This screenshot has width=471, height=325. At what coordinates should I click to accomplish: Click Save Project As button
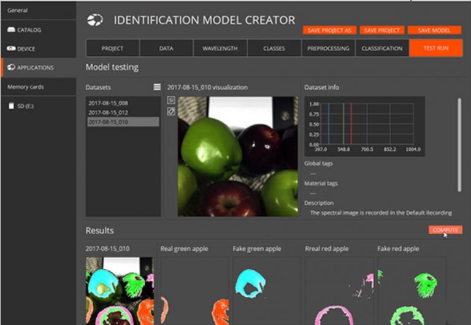point(329,30)
